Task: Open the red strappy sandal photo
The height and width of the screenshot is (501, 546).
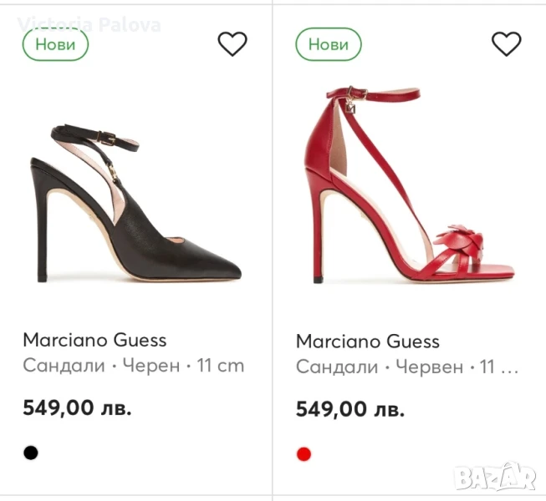Action: click(x=410, y=188)
